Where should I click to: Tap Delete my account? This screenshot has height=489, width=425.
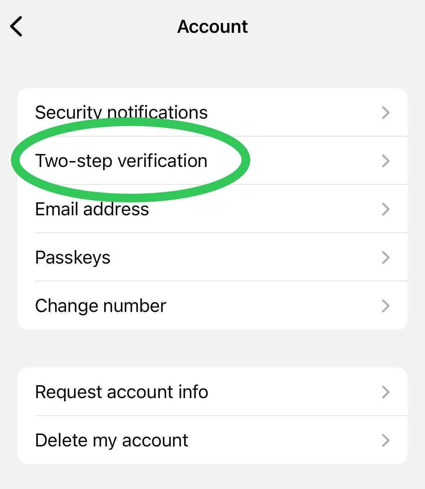[x=111, y=440]
